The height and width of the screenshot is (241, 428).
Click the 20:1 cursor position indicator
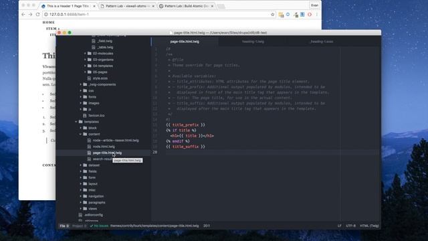pyautogui.click(x=207, y=226)
